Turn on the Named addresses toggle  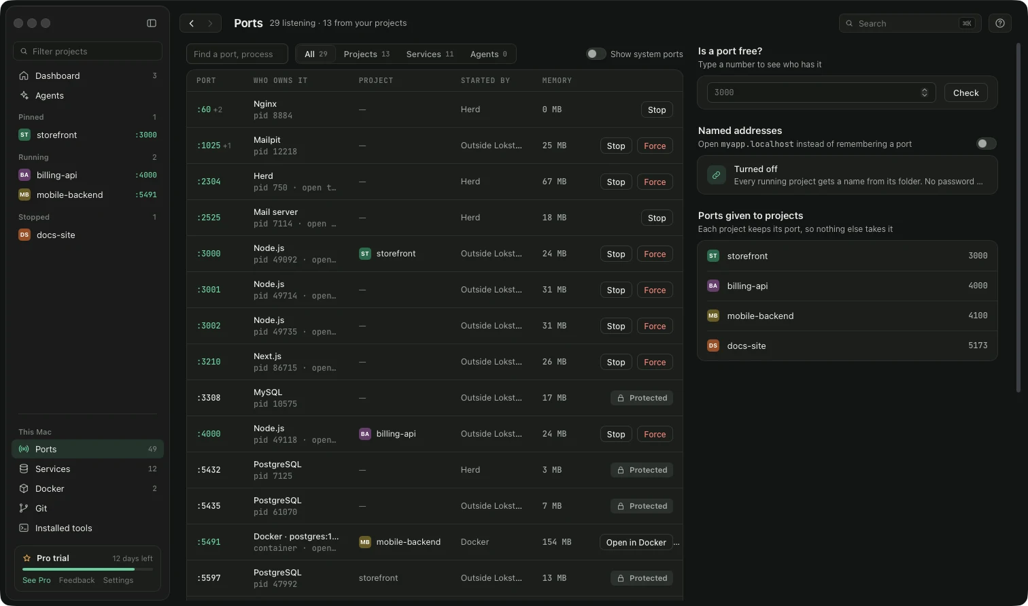click(x=986, y=144)
